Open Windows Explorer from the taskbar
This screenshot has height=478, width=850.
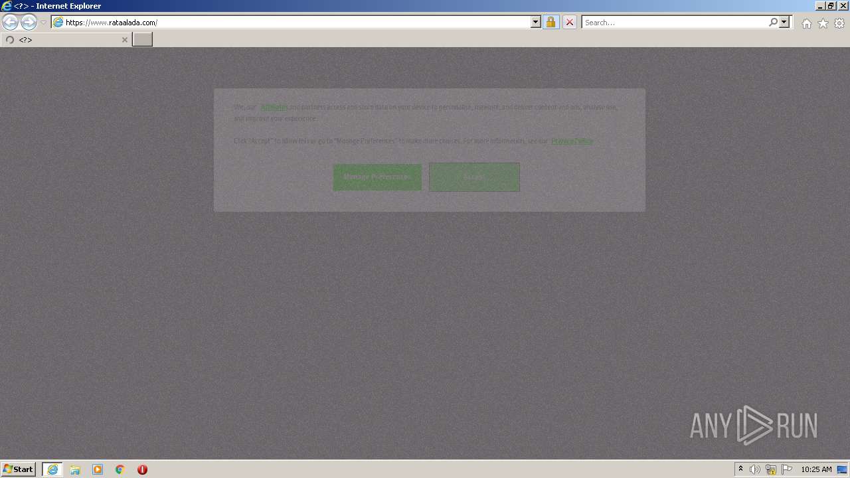(x=75, y=469)
